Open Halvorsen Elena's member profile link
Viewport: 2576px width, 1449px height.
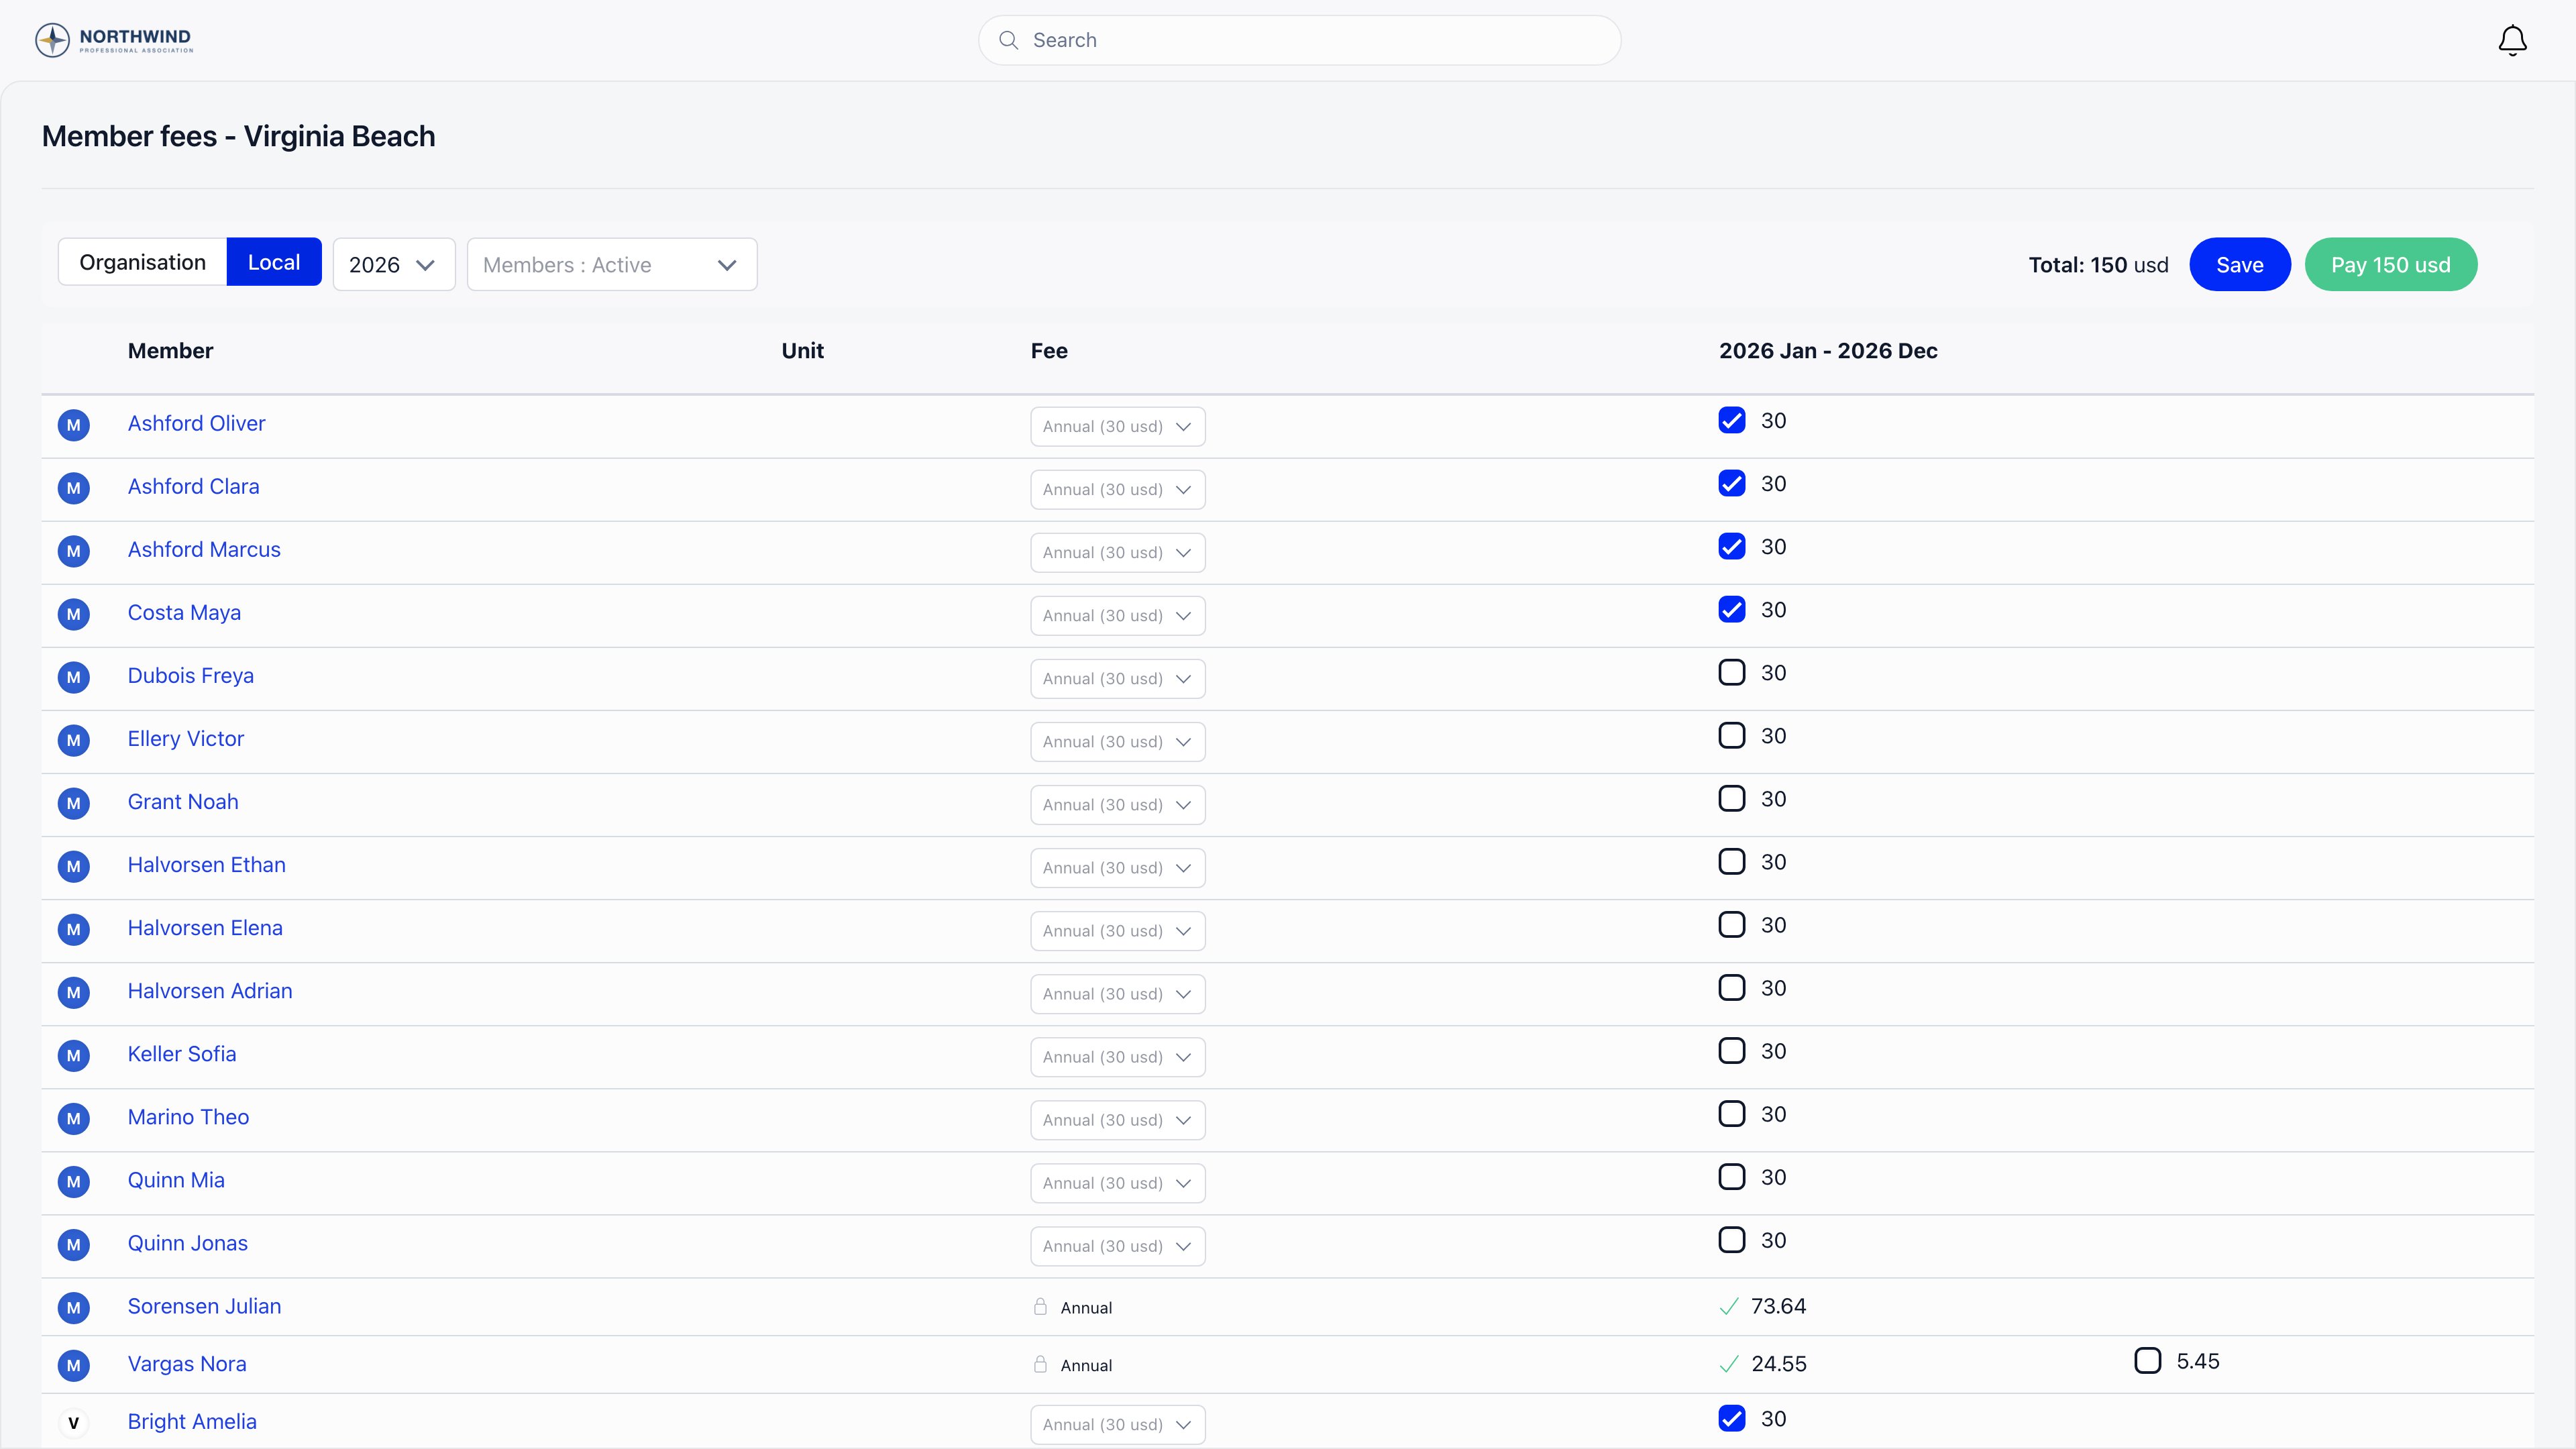click(x=205, y=928)
